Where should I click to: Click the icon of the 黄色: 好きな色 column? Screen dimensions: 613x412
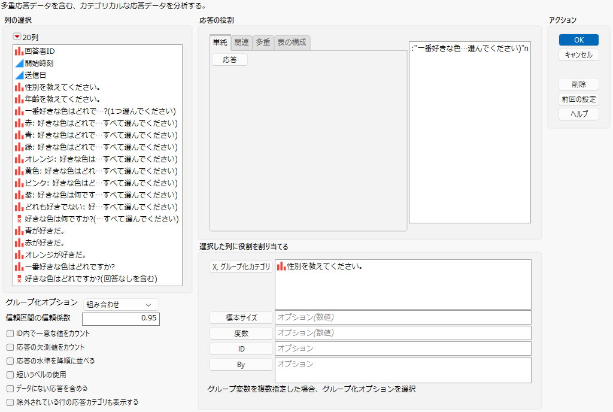[19, 171]
